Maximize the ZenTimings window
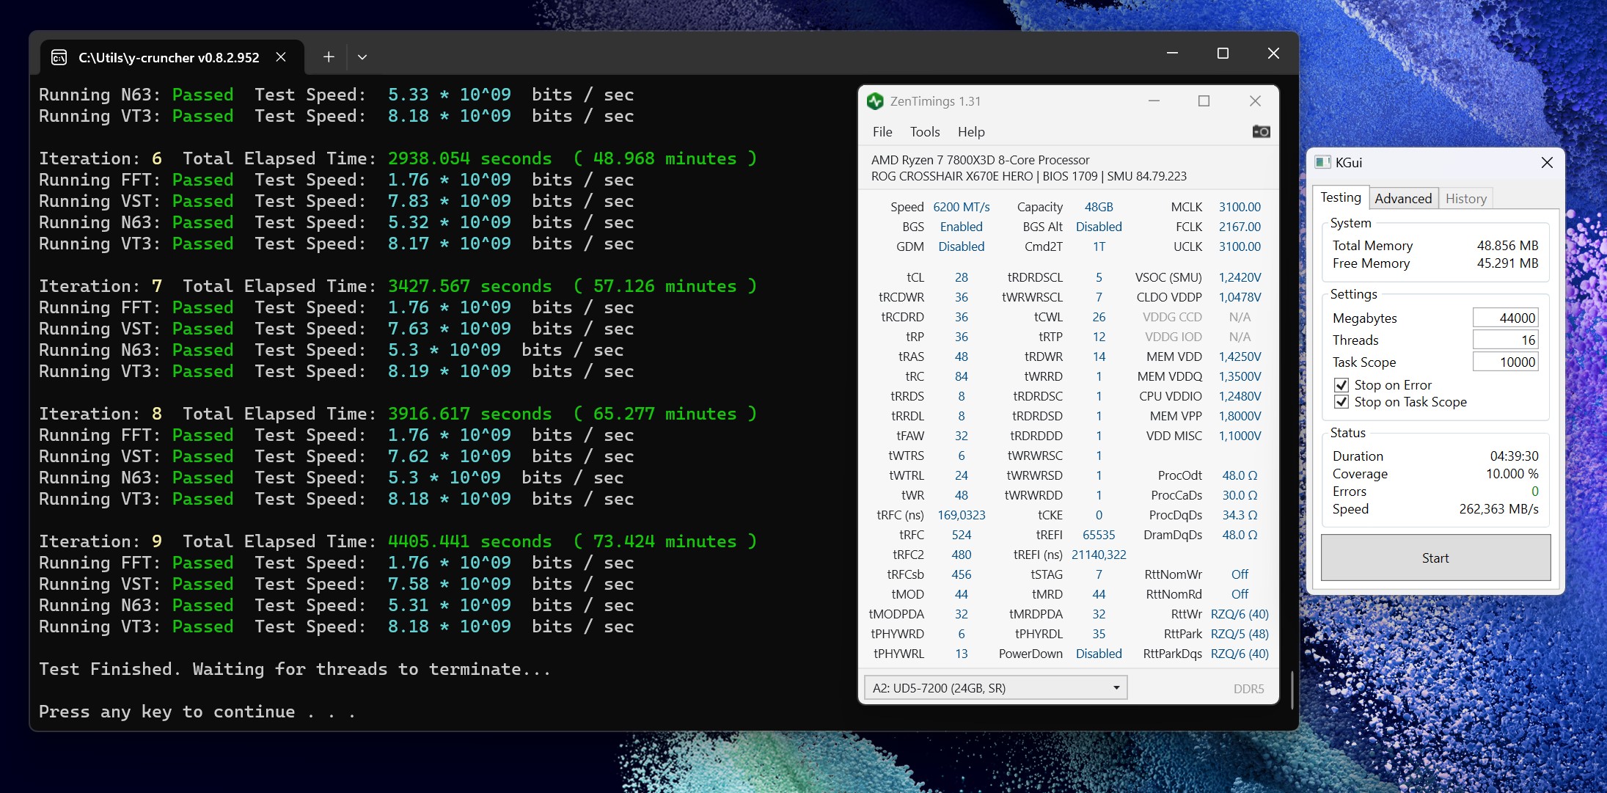Screen dimensions: 1607x793 pos(1204,101)
